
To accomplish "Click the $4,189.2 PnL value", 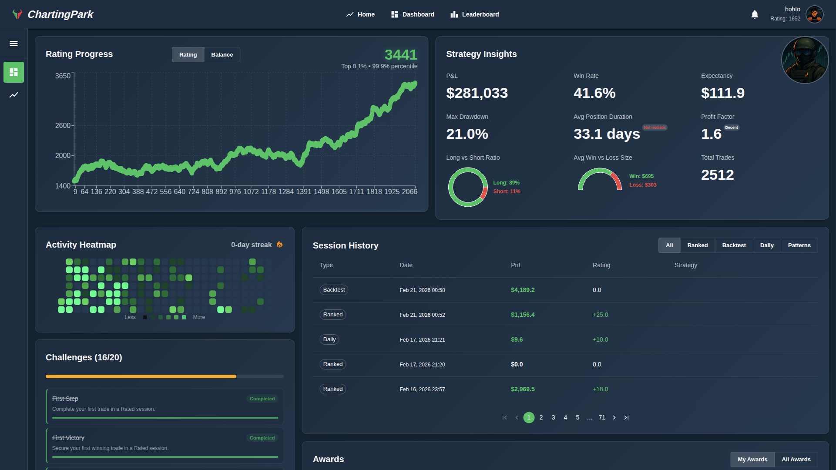I will coord(523,290).
